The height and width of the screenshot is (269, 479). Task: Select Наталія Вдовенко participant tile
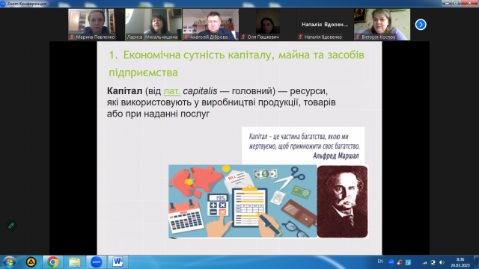[x=325, y=25]
